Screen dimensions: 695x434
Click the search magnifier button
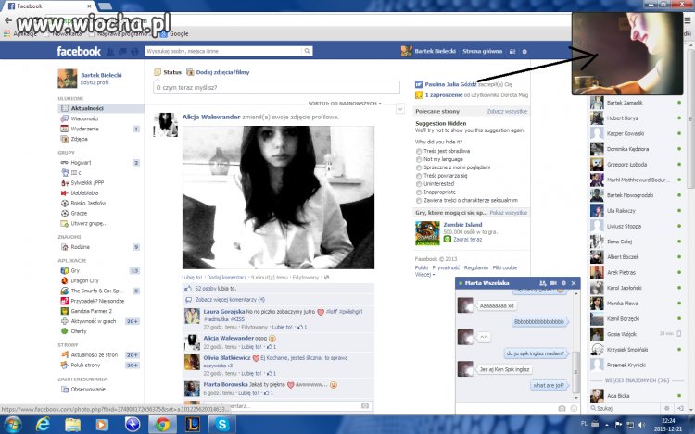307,51
